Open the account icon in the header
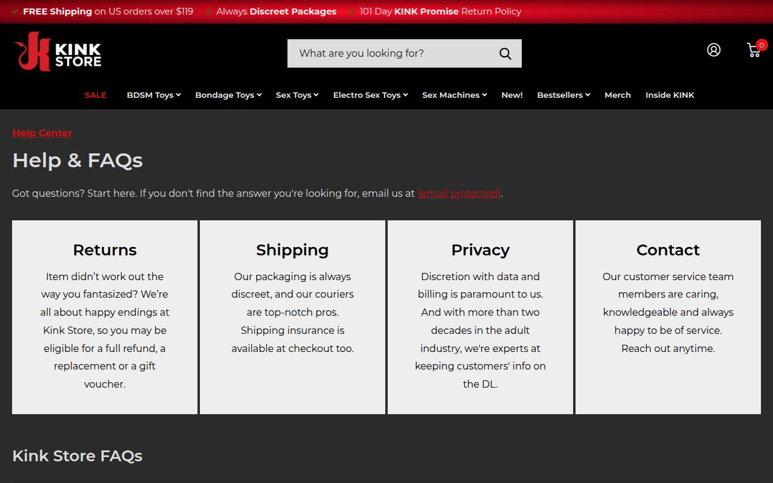This screenshot has width=773, height=483. (714, 50)
